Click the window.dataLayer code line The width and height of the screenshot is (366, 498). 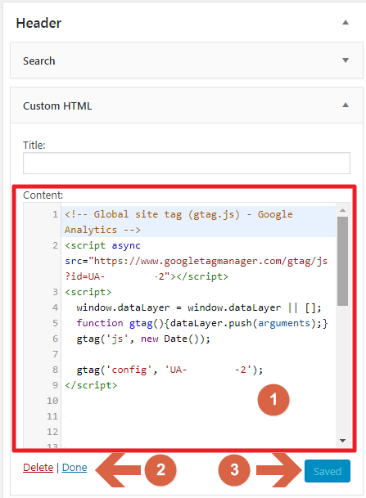click(199, 307)
